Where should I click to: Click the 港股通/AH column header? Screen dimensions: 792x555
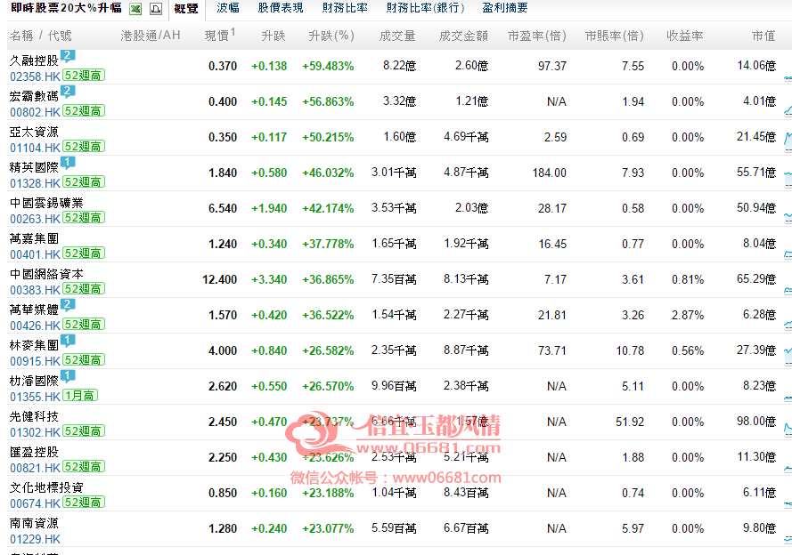(151, 36)
